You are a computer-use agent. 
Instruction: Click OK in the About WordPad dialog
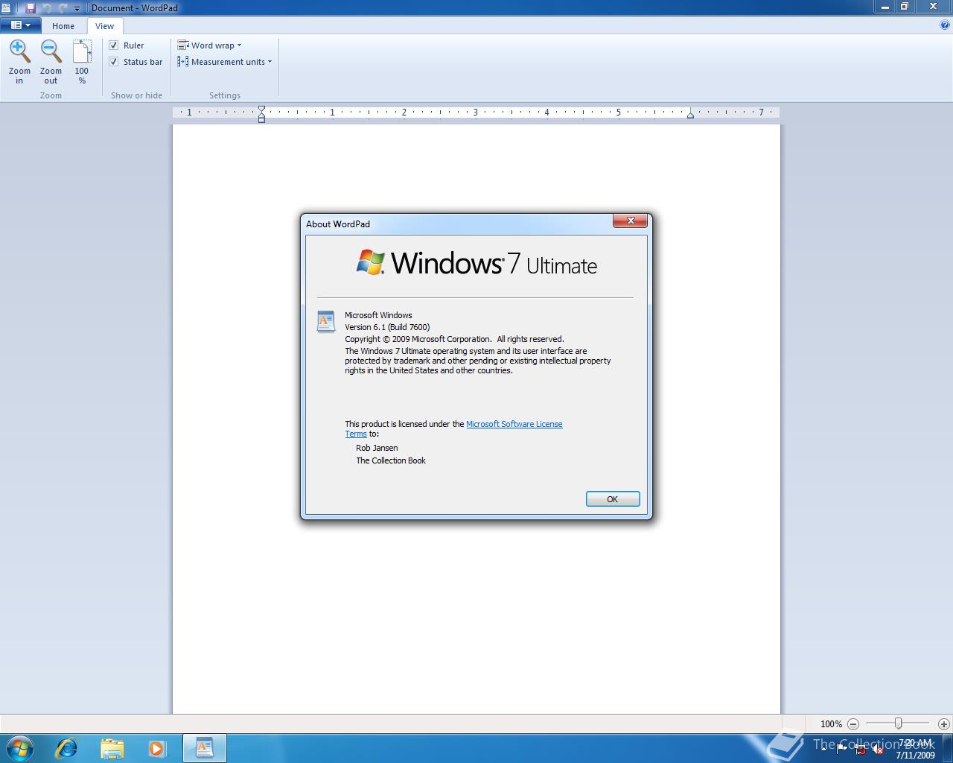tap(613, 499)
